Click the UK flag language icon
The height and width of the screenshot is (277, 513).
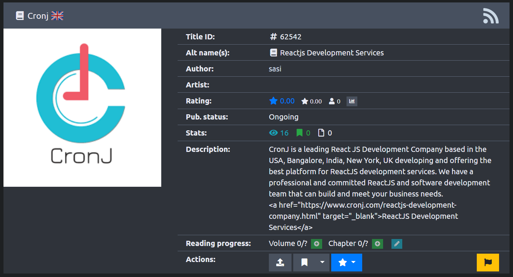57,16
